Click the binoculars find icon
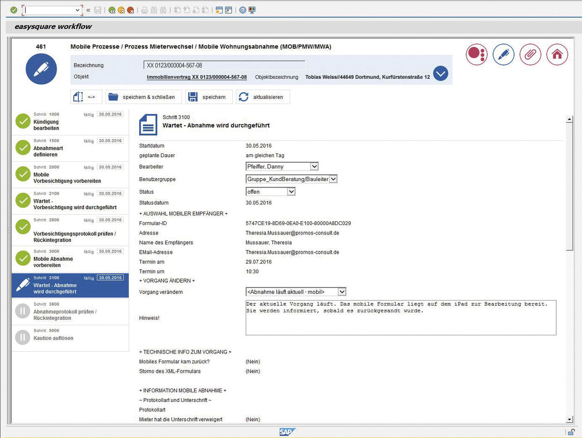 point(153,10)
